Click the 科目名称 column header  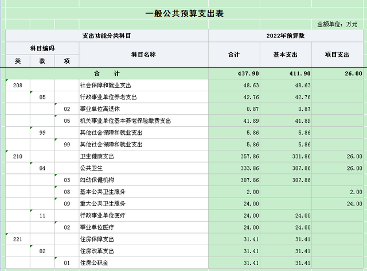point(143,54)
